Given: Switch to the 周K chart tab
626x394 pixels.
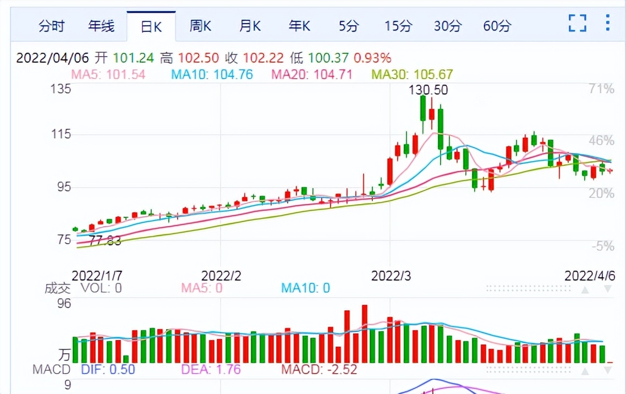Looking at the screenshot, I should (x=200, y=26).
